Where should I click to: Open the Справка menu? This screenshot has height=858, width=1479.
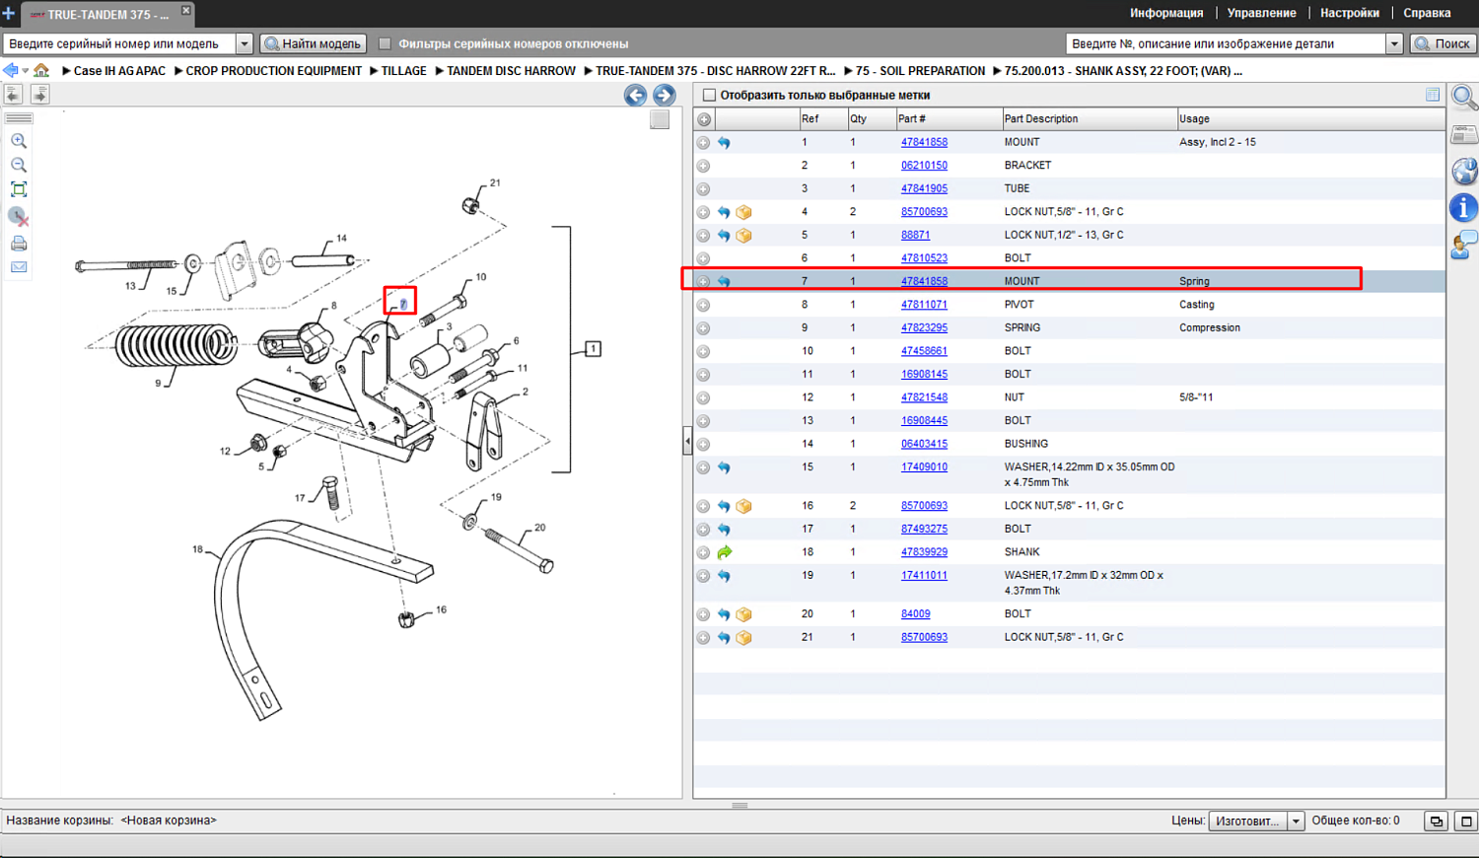tap(1427, 13)
